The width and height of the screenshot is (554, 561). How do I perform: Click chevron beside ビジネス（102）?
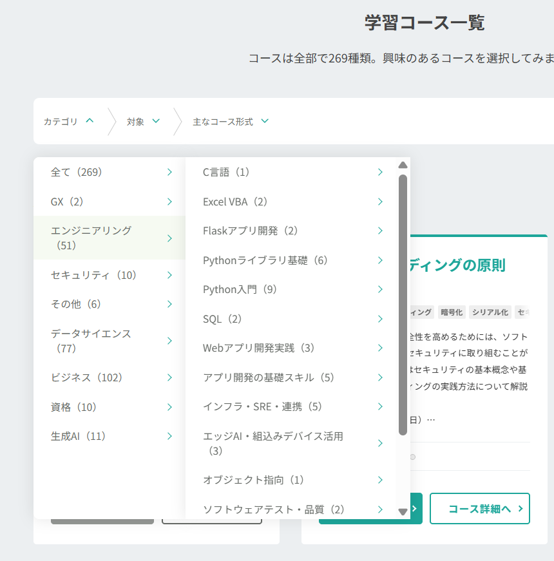(x=169, y=377)
